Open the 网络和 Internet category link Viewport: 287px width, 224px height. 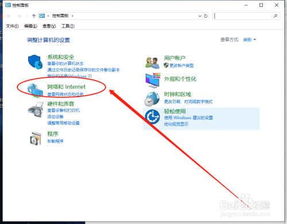67,87
